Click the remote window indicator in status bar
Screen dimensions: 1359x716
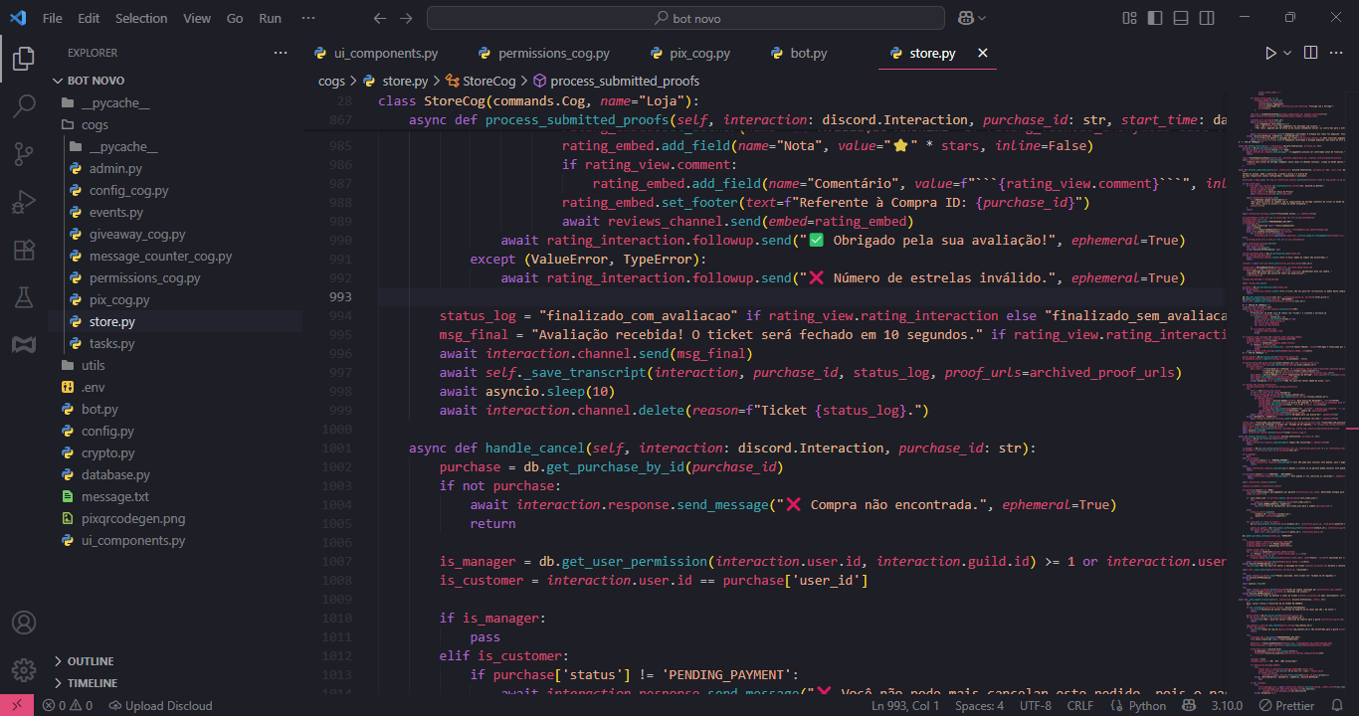point(17,705)
